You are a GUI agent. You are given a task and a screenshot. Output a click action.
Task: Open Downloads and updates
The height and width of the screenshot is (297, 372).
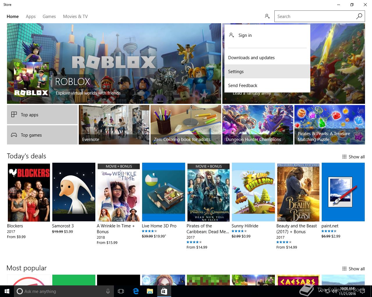(267, 57)
